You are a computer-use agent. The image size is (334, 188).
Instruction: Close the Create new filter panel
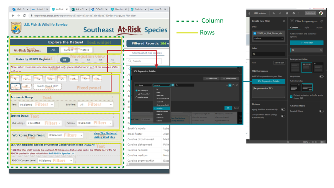(284, 21)
